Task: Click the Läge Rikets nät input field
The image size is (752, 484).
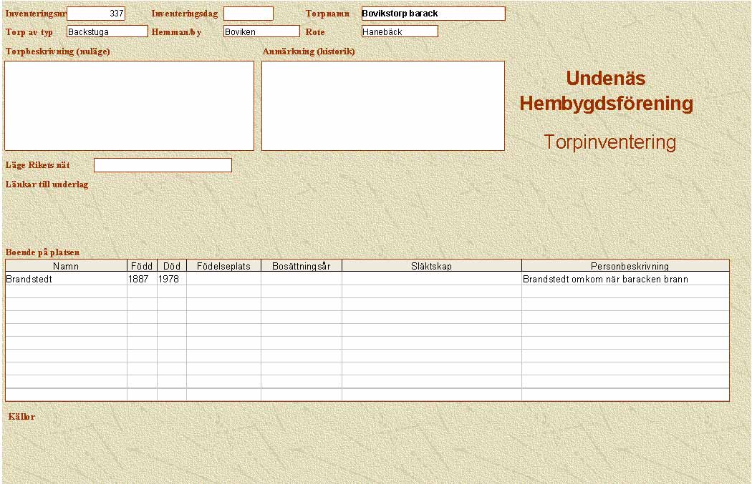Action: pyautogui.click(x=163, y=165)
